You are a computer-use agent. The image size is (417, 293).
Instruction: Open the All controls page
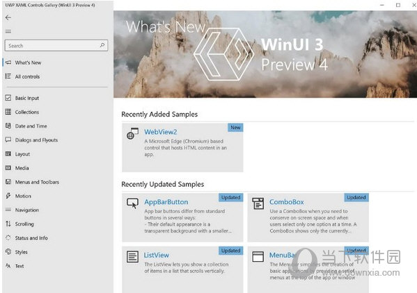point(56,76)
